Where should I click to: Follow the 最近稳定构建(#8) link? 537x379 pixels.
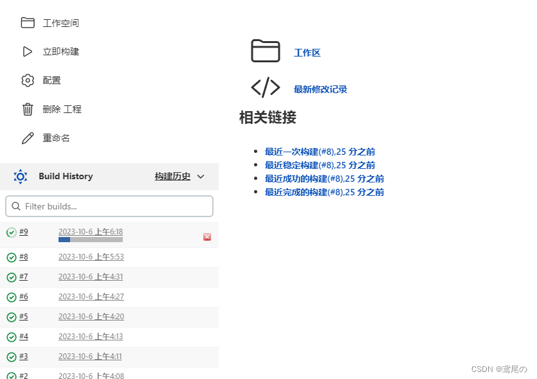click(320, 165)
